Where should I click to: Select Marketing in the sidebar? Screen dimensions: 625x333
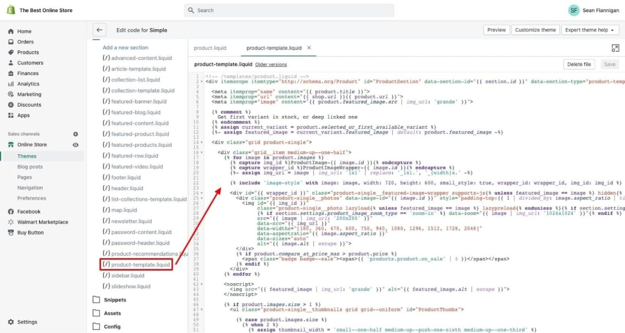[x=29, y=94]
